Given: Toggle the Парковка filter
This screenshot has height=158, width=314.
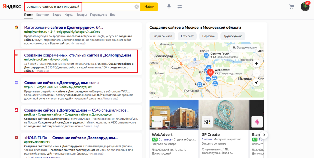Looking at the screenshot, I should pyautogui.click(x=208, y=36).
